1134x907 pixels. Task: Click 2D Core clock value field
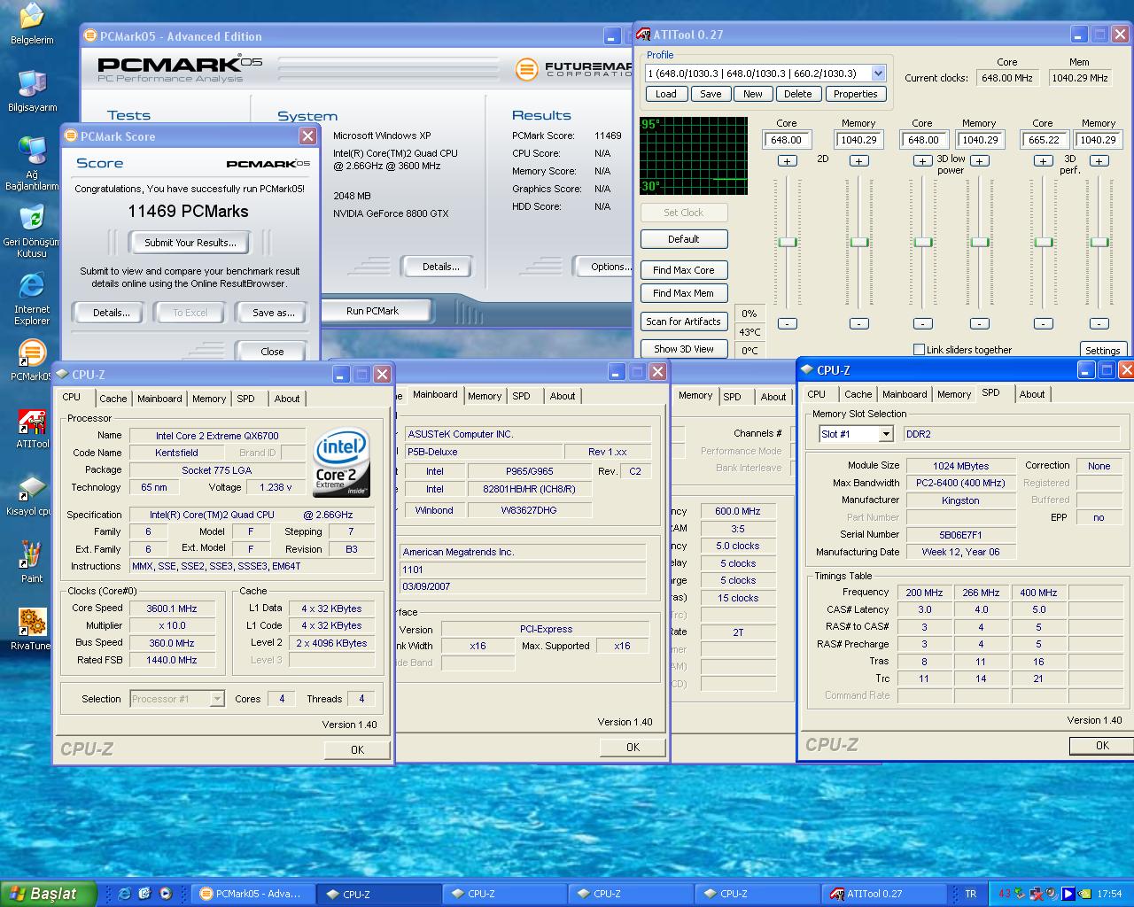point(787,140)
